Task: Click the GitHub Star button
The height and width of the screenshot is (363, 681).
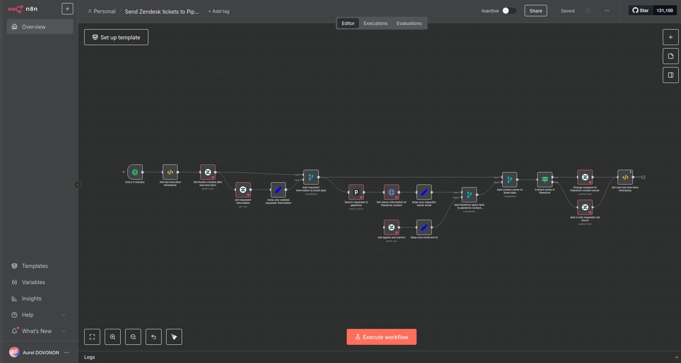Action: point(640,10)
